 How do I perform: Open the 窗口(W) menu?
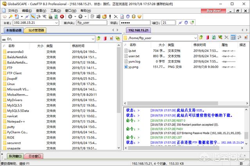[71, 11]
